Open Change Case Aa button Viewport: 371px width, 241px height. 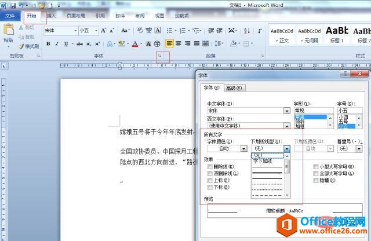[x=125, y=31]
